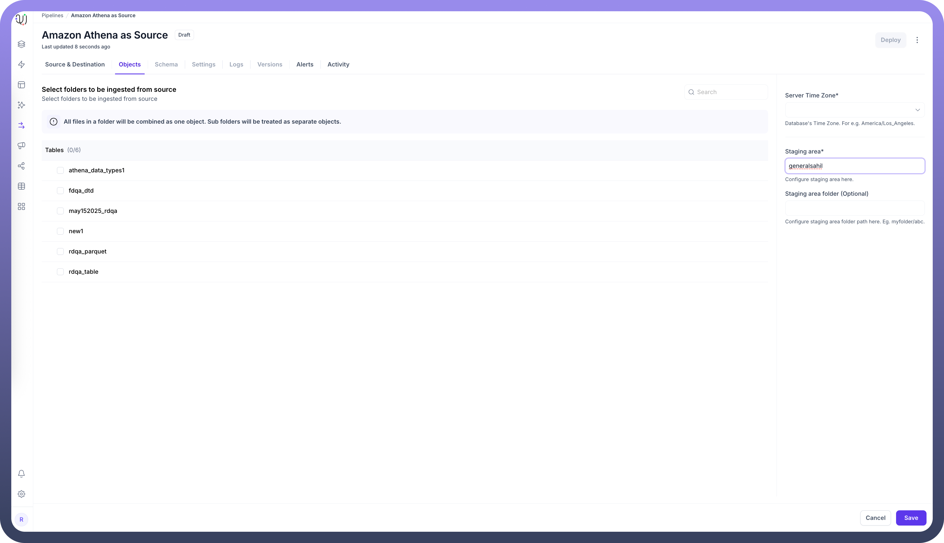Open notifications bell icon

coord(21,474)
